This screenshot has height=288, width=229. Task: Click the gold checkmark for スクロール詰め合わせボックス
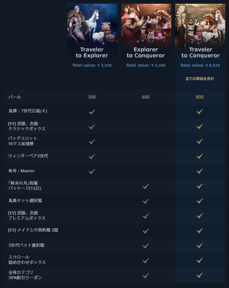[200, 260]
